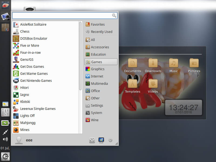The width and height of the screenshot is (216, 162).
Task: Show the Favorites list
Action: point(97,25)
